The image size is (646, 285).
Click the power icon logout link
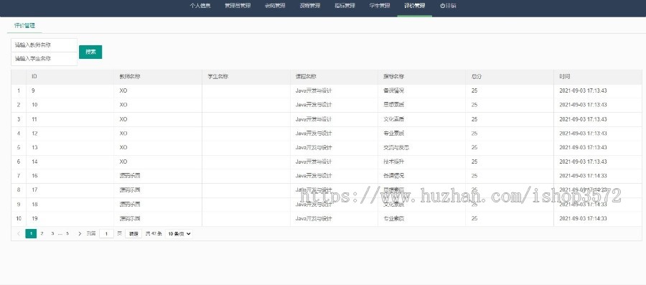448,6
